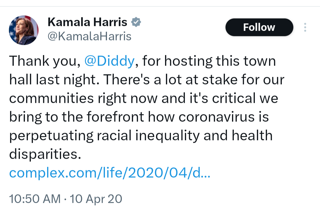The image size is (320, 210).
Task: Click the 'hall last night.' text
Action: coord(55,80)
